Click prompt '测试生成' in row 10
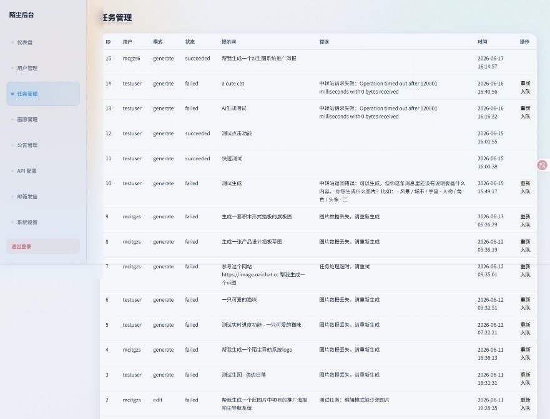Viewport: 550px width, 419px height. click(x=232, y=183)
